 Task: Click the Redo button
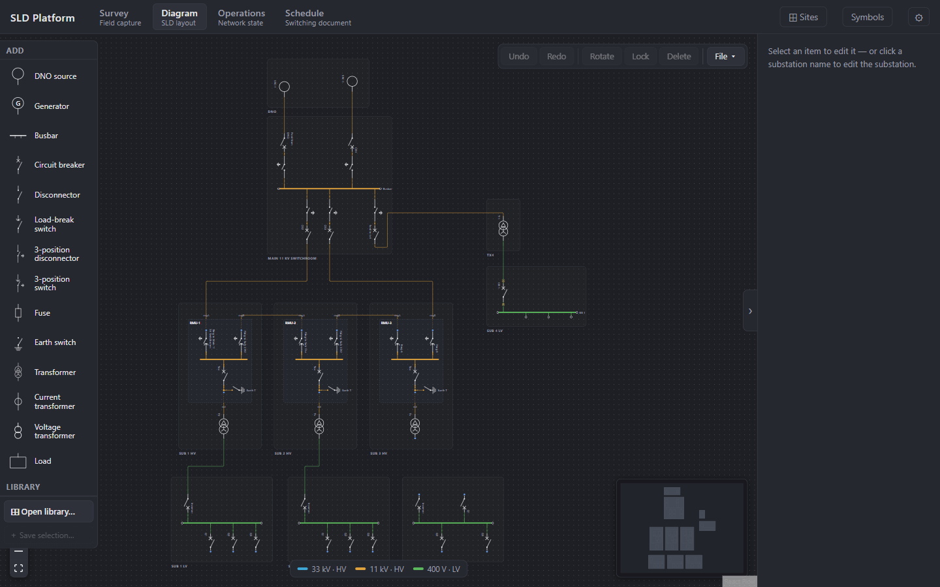coord(556,57)
